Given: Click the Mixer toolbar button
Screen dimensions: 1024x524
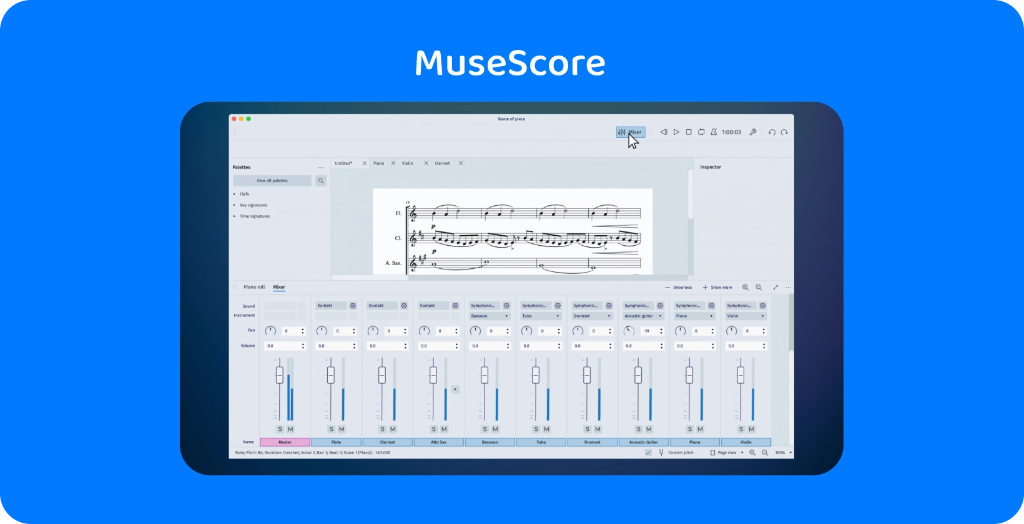Looking at the screenshot, I should (630, 132).
